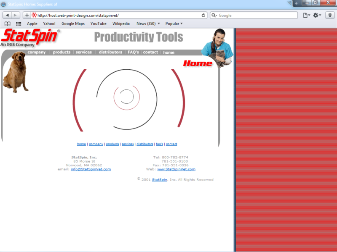The height and width of the screenshot is (252, 337).
Task: Select distributors in the gray navigation bar
Action: [110, 52]
